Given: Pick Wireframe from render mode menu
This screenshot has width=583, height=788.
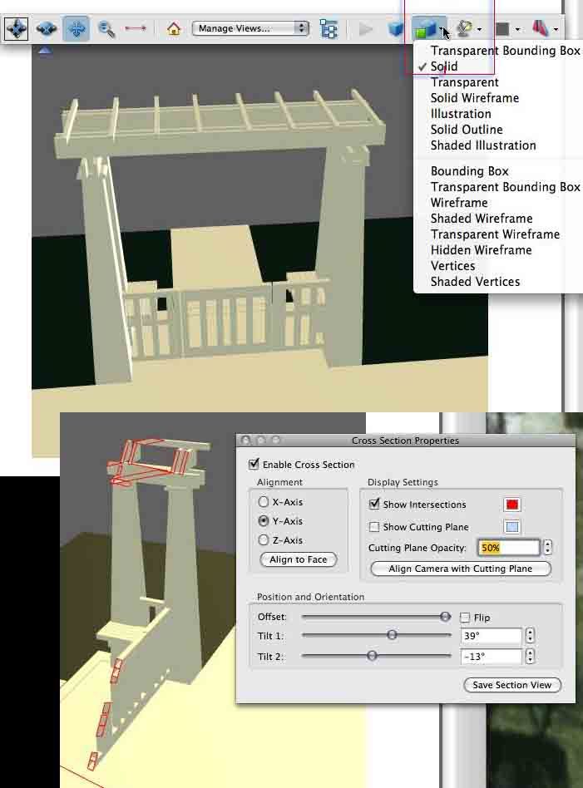Looking at the screenshot, I should pyautogui.click(x=459, y=203).
